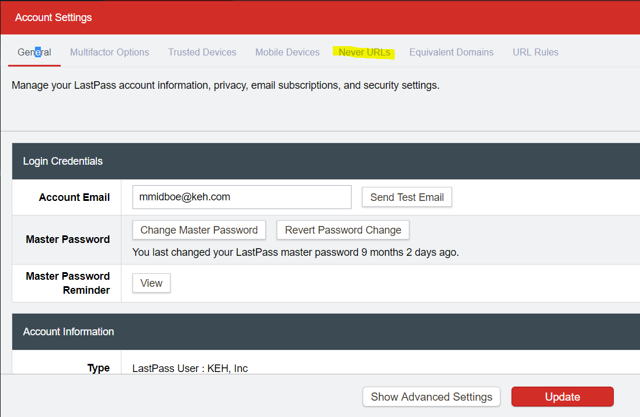
Task: Click Revert Password Change button
Action: pyautogui.click(x=343, y=230)
